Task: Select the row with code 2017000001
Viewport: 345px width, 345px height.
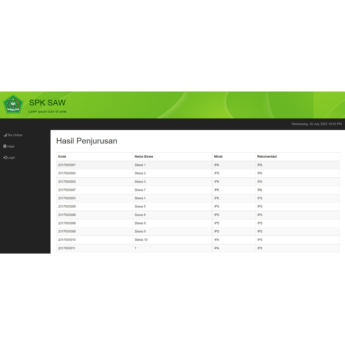Action: click(198, 165)
